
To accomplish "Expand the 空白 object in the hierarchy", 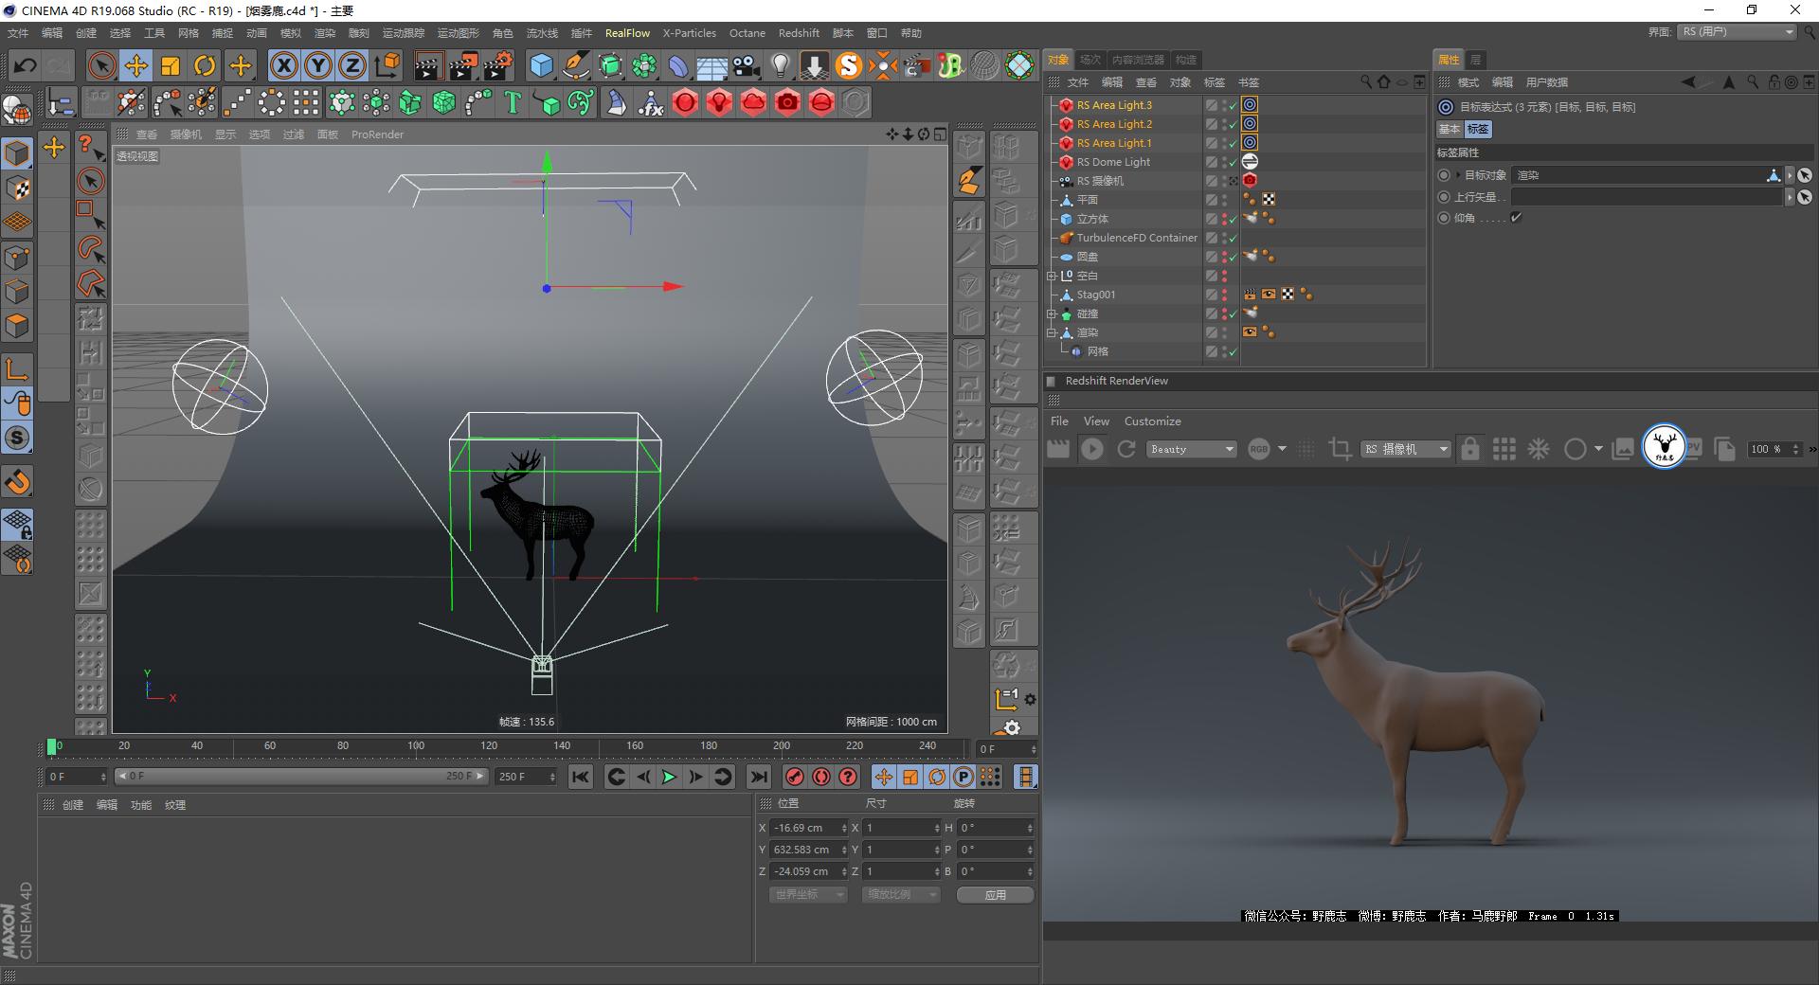I will (1051, 277).
